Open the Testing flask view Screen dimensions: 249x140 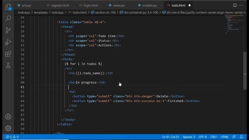pos(8,65)
